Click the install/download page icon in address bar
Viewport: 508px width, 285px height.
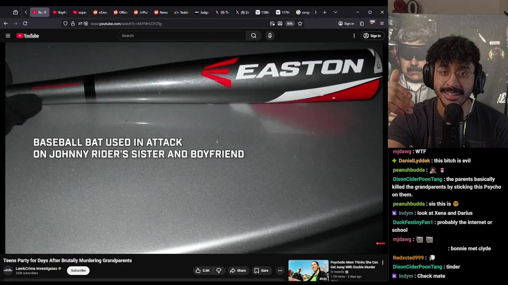coord(280,23)
